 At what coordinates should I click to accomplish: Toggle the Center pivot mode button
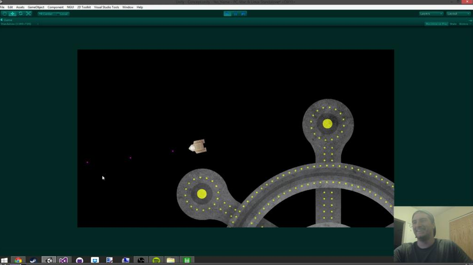tap(46, 14)
